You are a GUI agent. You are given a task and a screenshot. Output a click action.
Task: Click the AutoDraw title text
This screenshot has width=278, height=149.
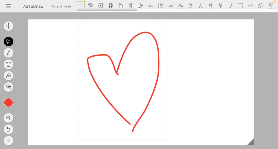tap(33, 6)
